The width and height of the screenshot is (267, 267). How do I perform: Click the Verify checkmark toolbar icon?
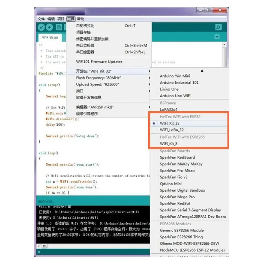(x=41, y=27)
